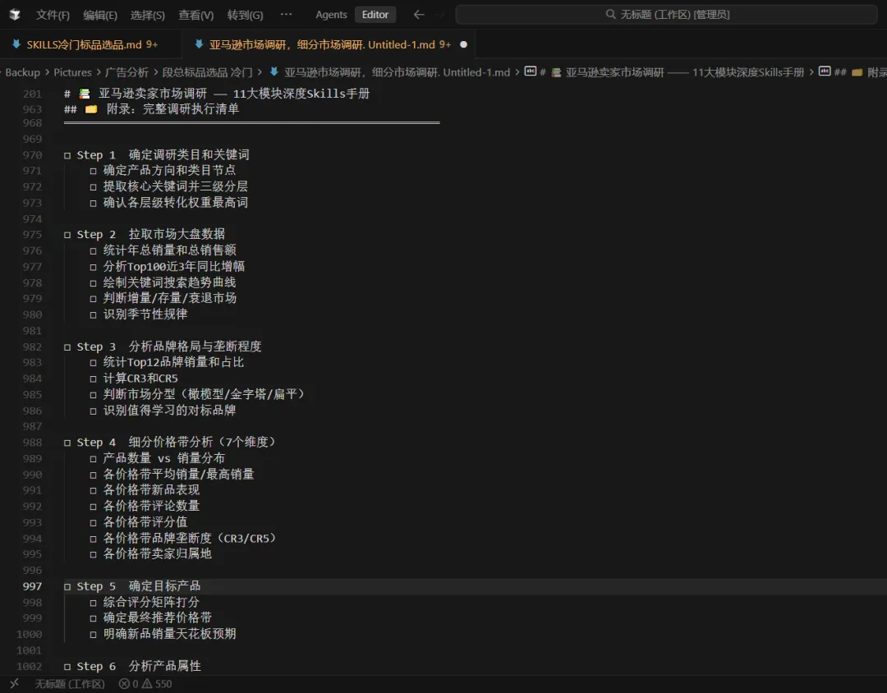Image resolution: width=887 pixels, height=693 pixels.
Task: Click text 判断增量/存量/衰退市场
Action: click(170, 298)
